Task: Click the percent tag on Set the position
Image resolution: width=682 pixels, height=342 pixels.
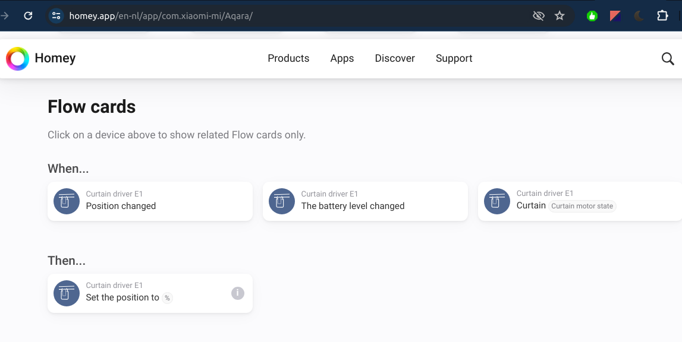Action: pyautogui.click(x=168, y=298)
